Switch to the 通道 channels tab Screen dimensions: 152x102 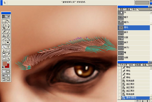(128, 9)
